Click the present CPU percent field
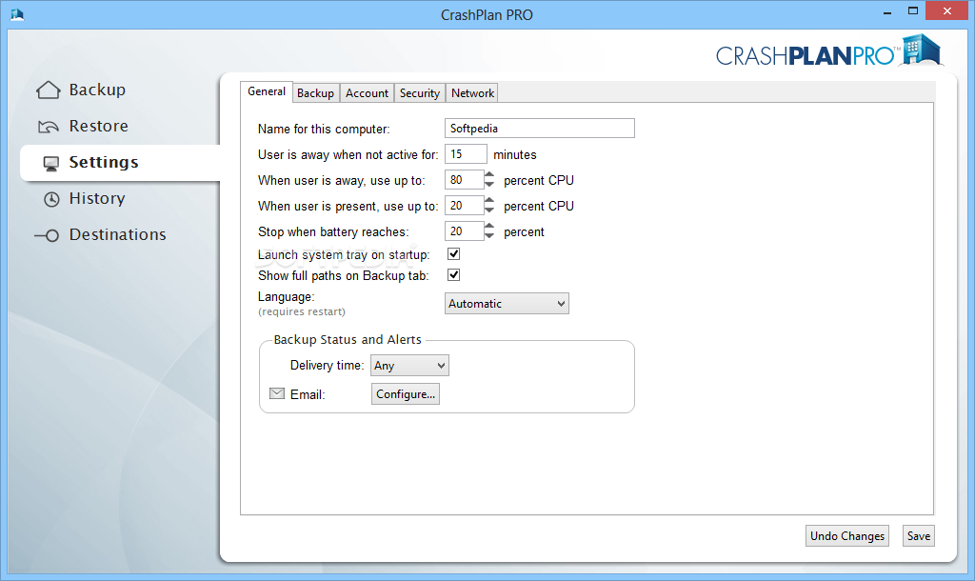 click(x=464, y=206)
